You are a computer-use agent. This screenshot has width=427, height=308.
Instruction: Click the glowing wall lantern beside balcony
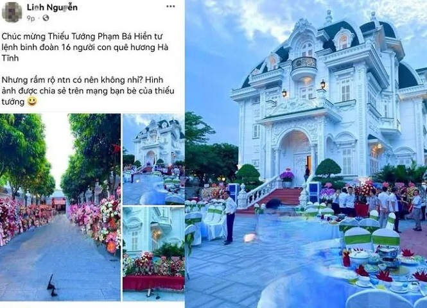323,85
